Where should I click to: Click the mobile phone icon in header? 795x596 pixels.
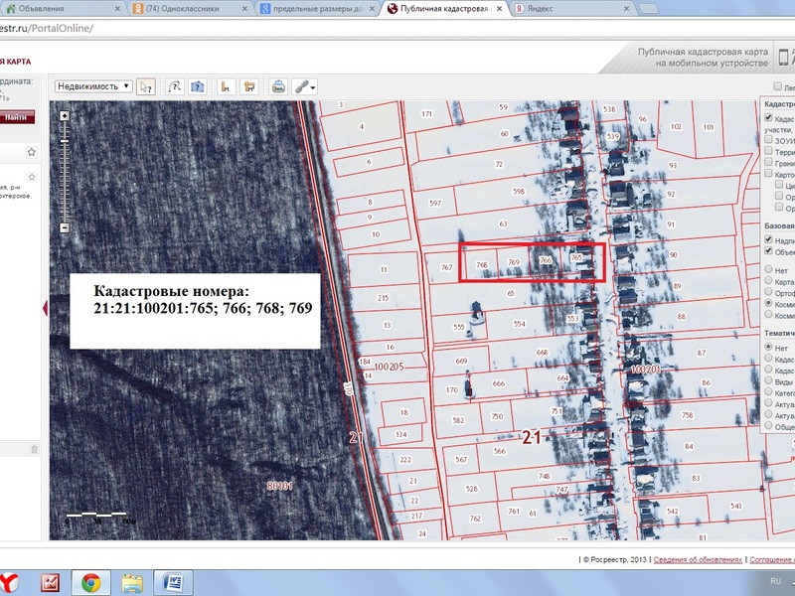pyautogui.click(x=783, y=57)
